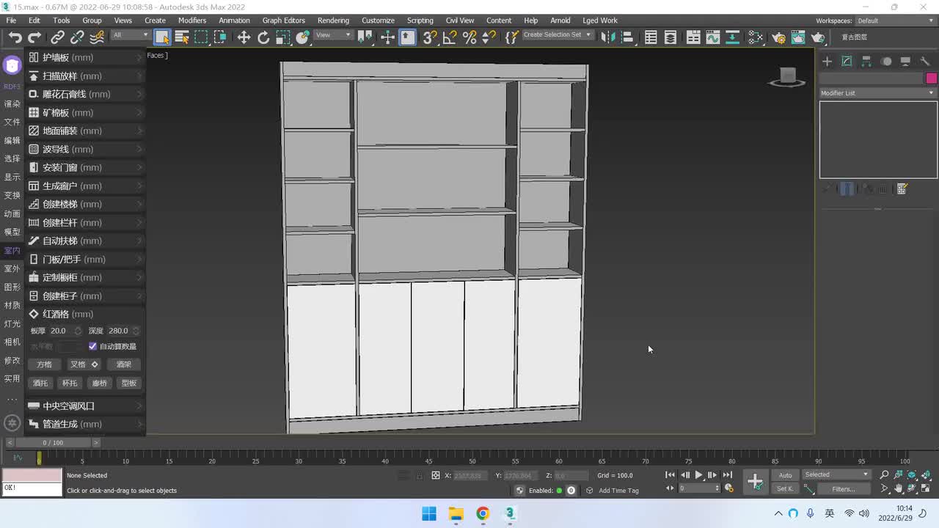Open the selection filter All dropdown
939x528 pixels.
pyautogui.click(x=130, y=35)
